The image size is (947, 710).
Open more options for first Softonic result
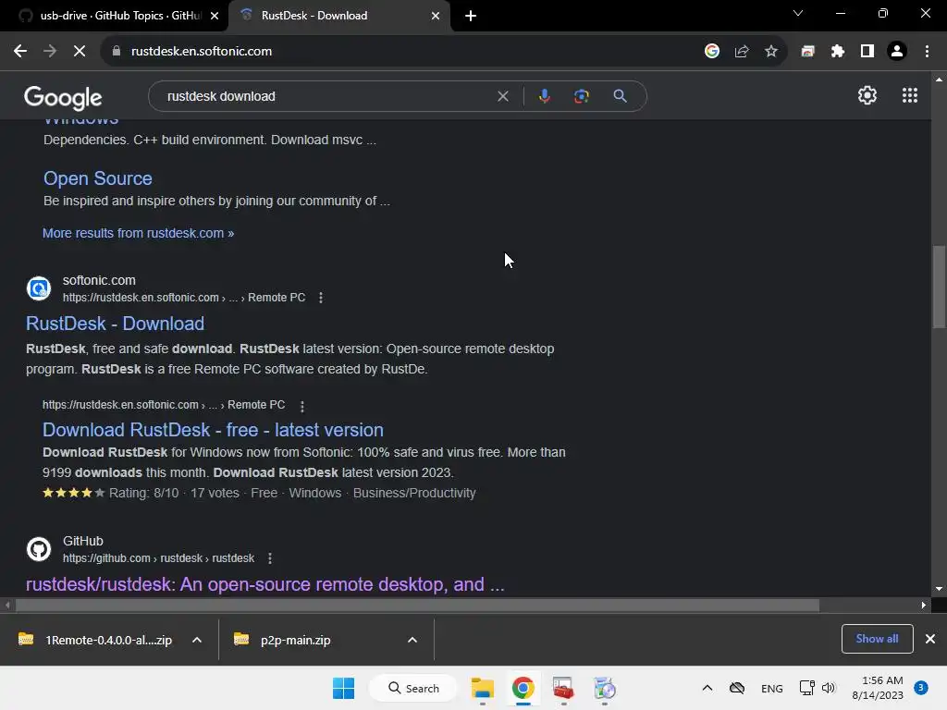[x=321, y=298]
